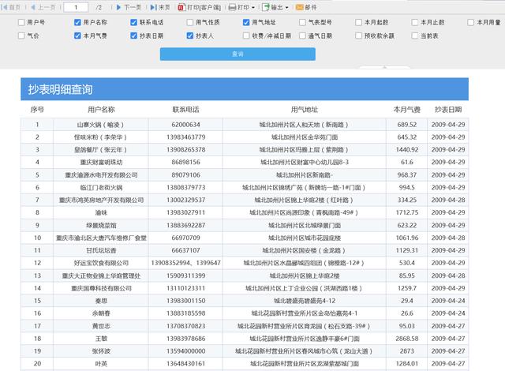
Task: Select phone number 66970709
Action: [186, 238]
